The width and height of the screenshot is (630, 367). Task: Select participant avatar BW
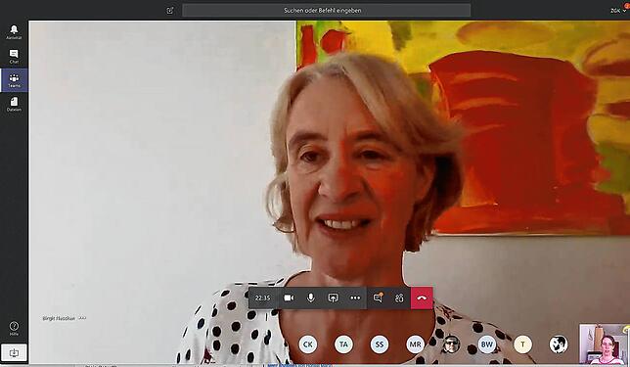[x=486, y=344]
